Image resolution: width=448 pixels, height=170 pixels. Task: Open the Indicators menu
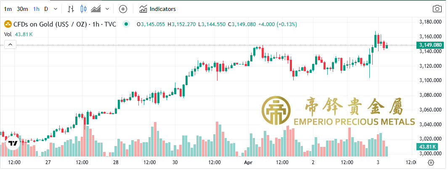[x=157, y=9]
